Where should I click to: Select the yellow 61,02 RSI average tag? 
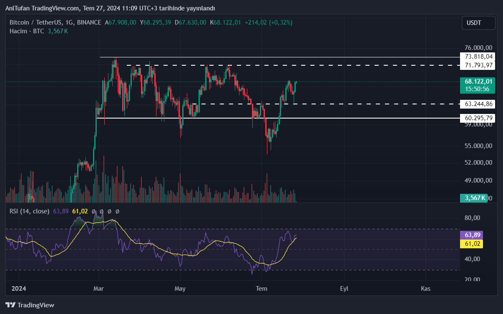coord(471,244)
